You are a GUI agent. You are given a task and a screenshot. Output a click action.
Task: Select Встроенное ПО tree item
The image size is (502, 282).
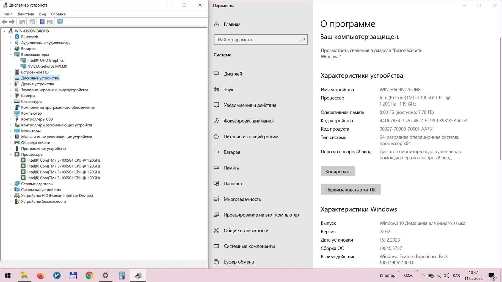35,72
